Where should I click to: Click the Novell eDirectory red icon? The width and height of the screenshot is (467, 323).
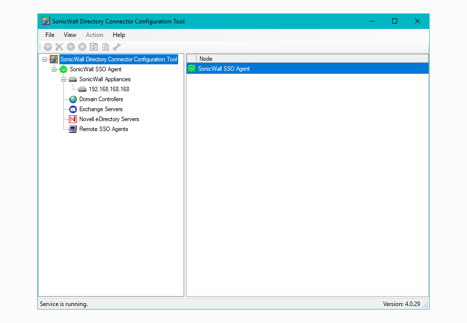click(x=73, y=119)
